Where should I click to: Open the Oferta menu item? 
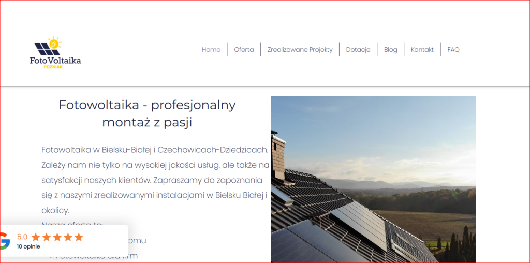pyautogui.click(x=244, y=50)
